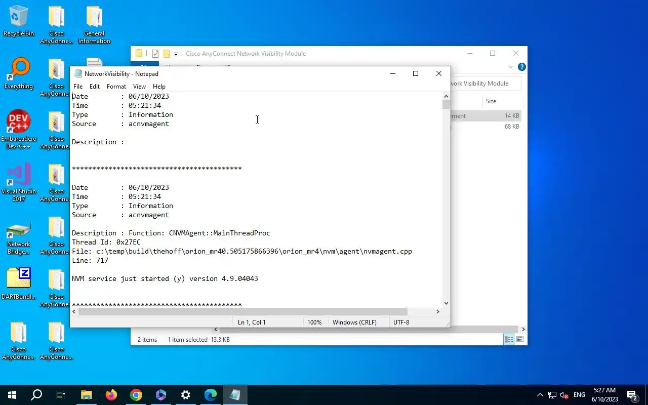Open the General Information folder on desktop

tap(94, 25)
